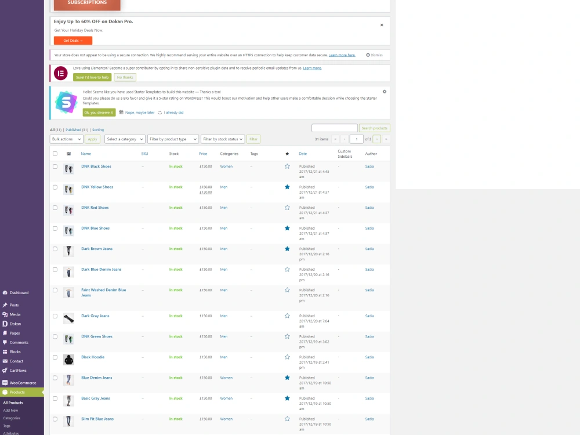Open Add New product submenu item
580x435 pixels.
tap(10, 411)
